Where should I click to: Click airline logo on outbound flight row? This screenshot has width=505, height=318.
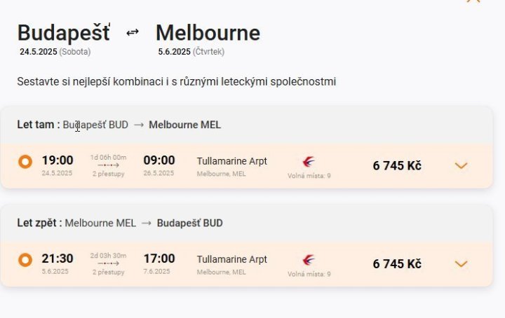309,162
